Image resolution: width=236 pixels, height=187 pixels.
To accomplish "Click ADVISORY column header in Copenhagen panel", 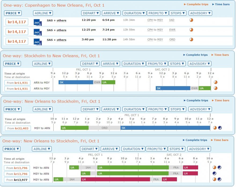I will (x=200, y=13).
